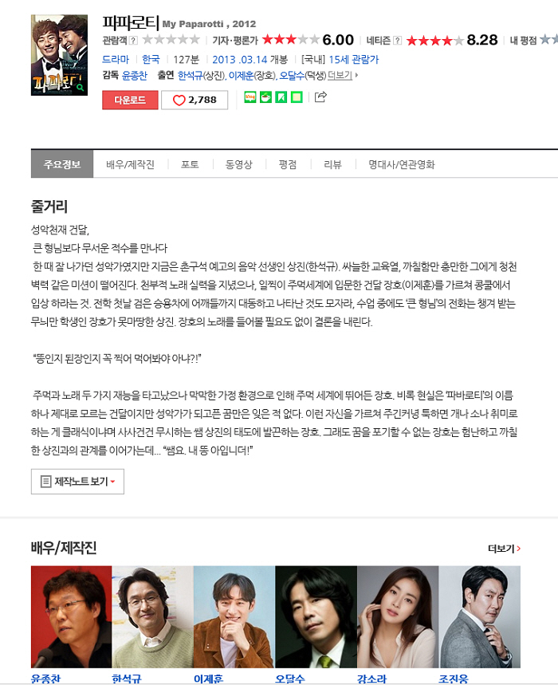Screen dimensions: 558x685
Task: Share to Naver cafe cup icon
Action: pos(265,97)
